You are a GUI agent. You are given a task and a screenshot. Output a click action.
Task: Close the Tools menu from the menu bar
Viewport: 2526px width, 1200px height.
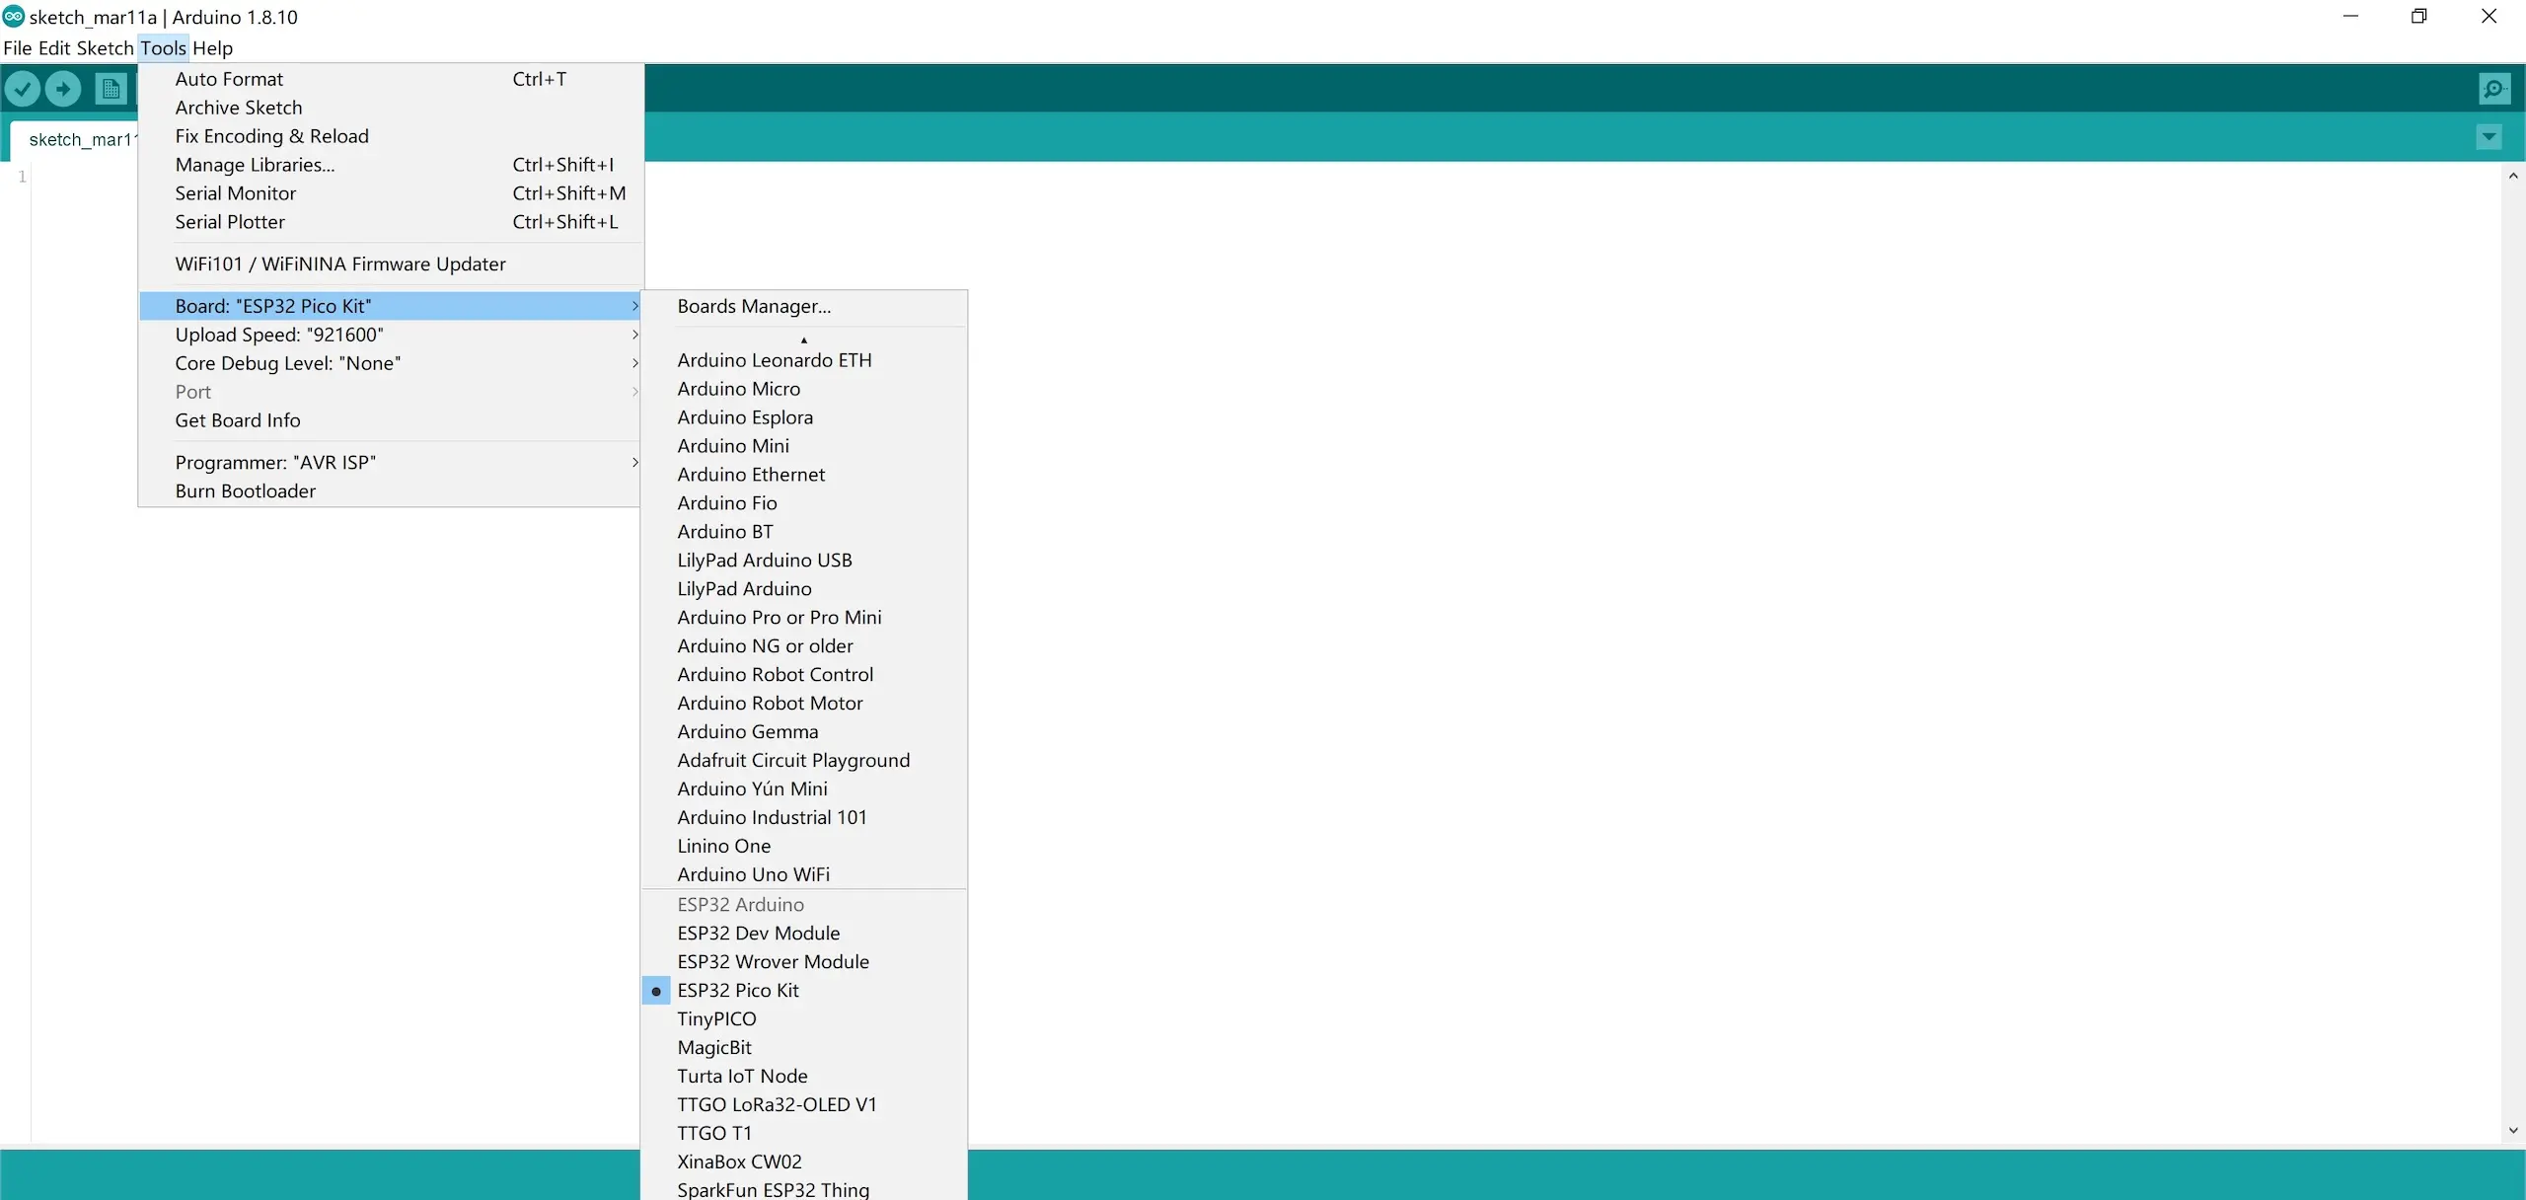pos(163,48)
